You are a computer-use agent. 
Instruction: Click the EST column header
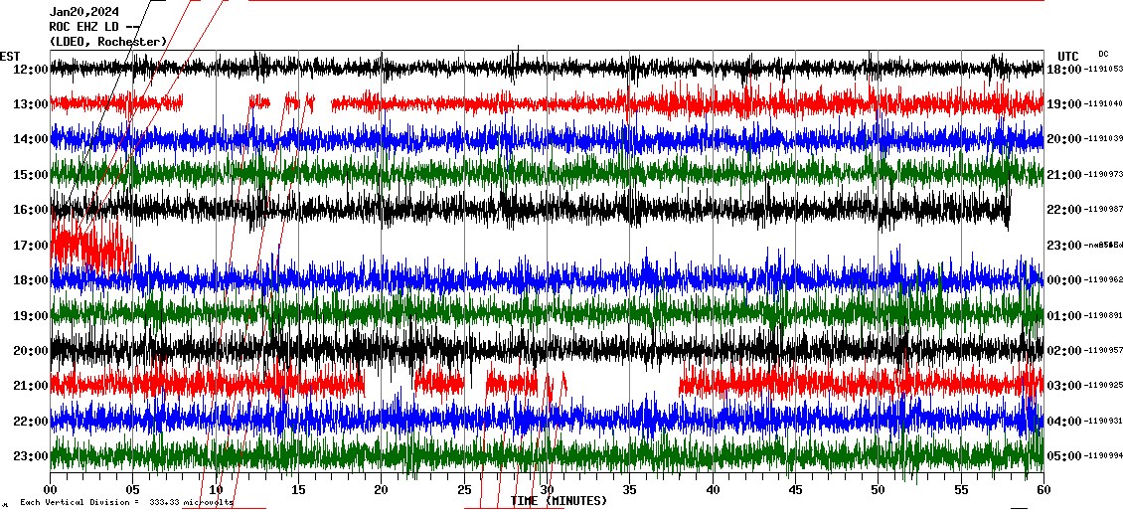(x=10, y=56)
